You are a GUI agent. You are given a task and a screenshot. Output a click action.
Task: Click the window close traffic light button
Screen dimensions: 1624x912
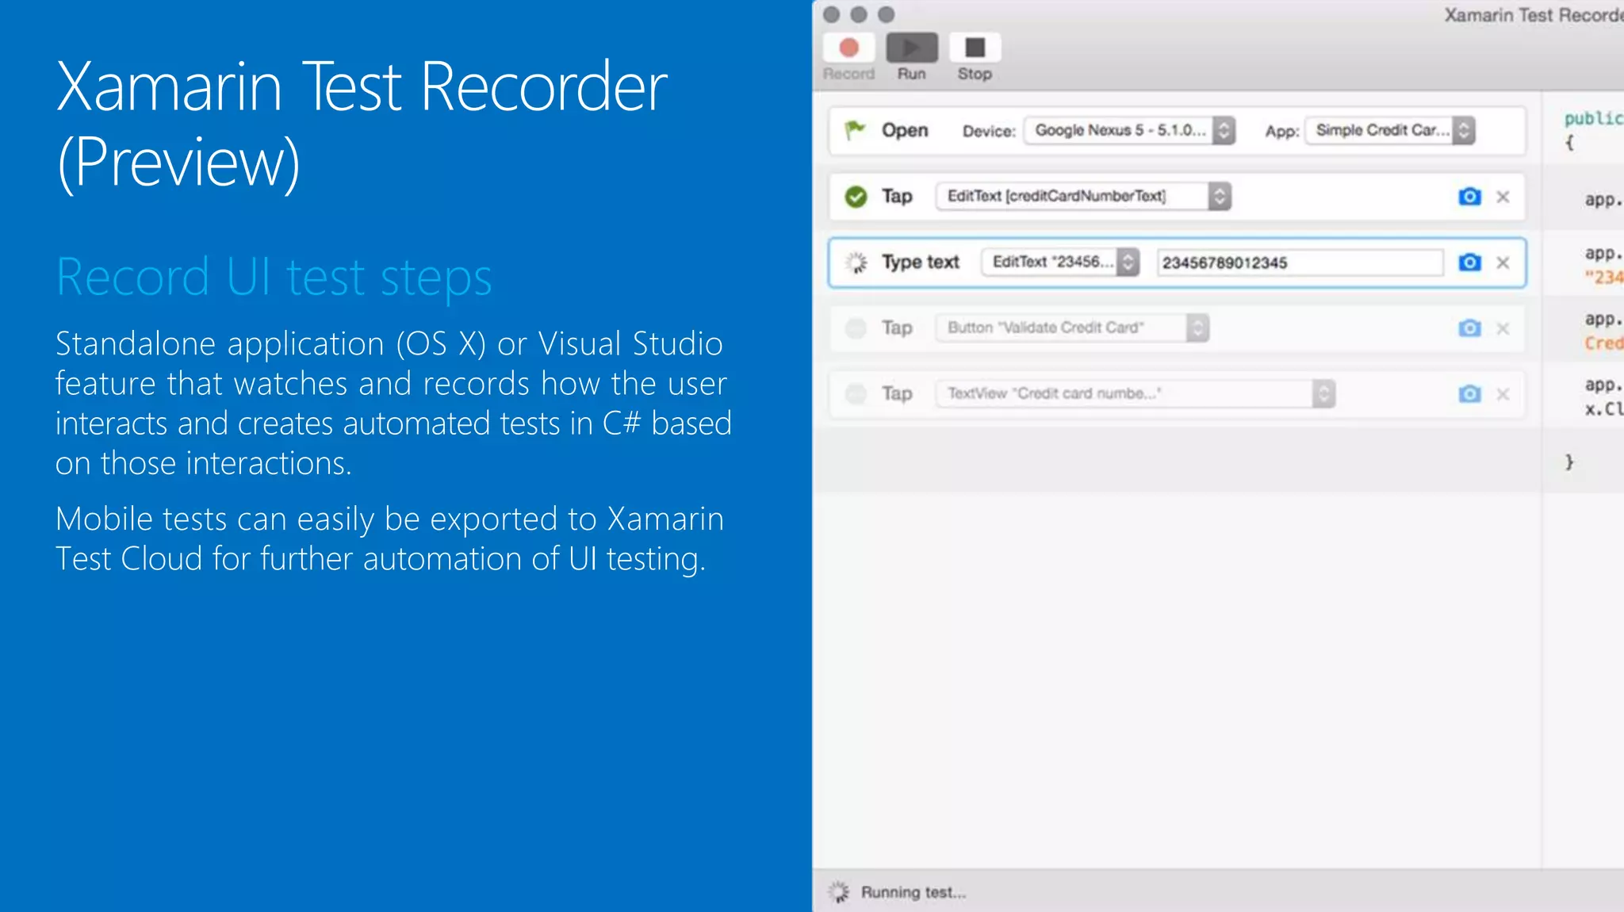[831, 14]
